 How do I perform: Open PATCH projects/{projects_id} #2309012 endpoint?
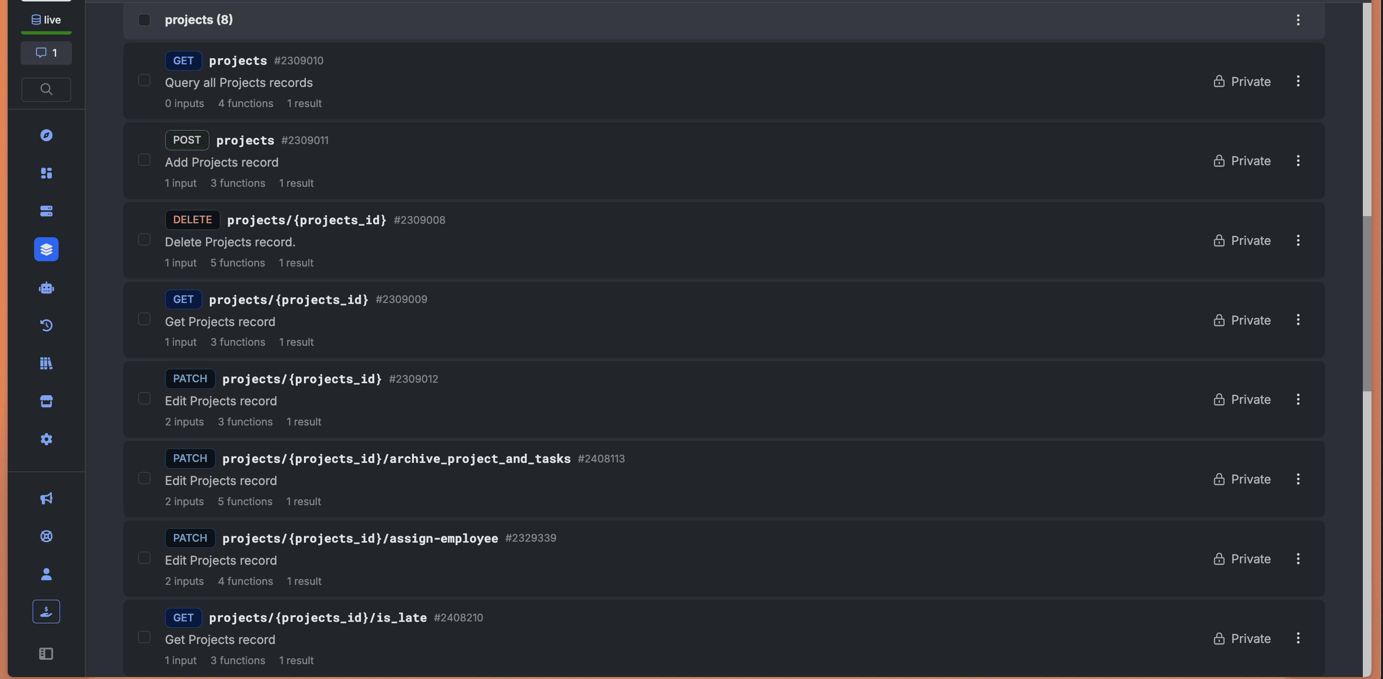[724, 400]
